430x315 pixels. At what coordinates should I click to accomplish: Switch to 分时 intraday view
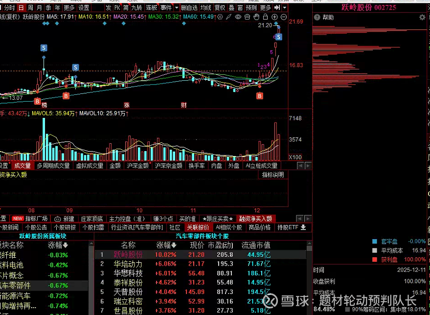click(x=9, y=8)
